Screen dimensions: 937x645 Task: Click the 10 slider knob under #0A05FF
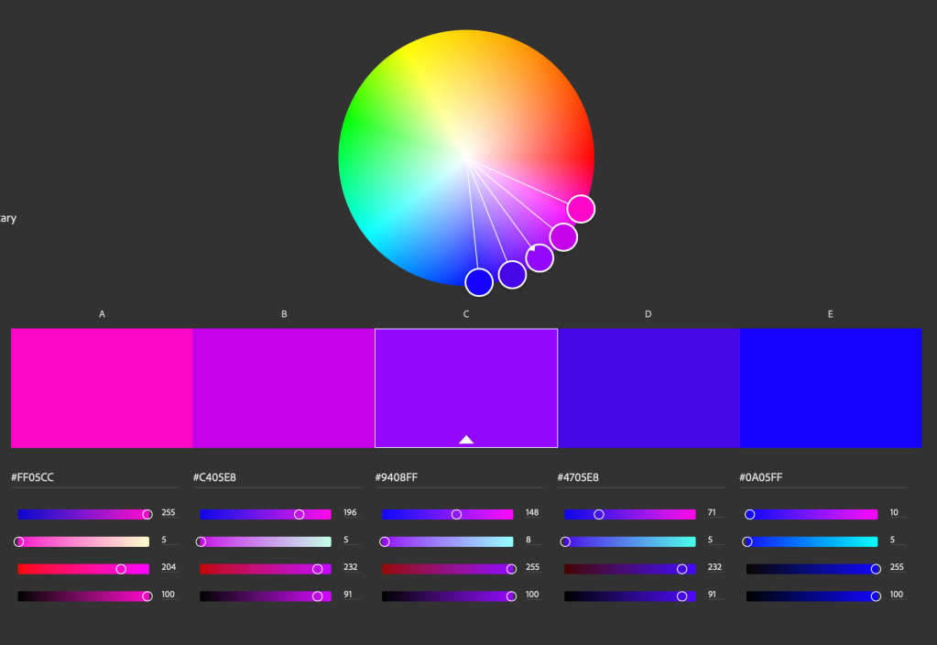(x=750, y=514)
